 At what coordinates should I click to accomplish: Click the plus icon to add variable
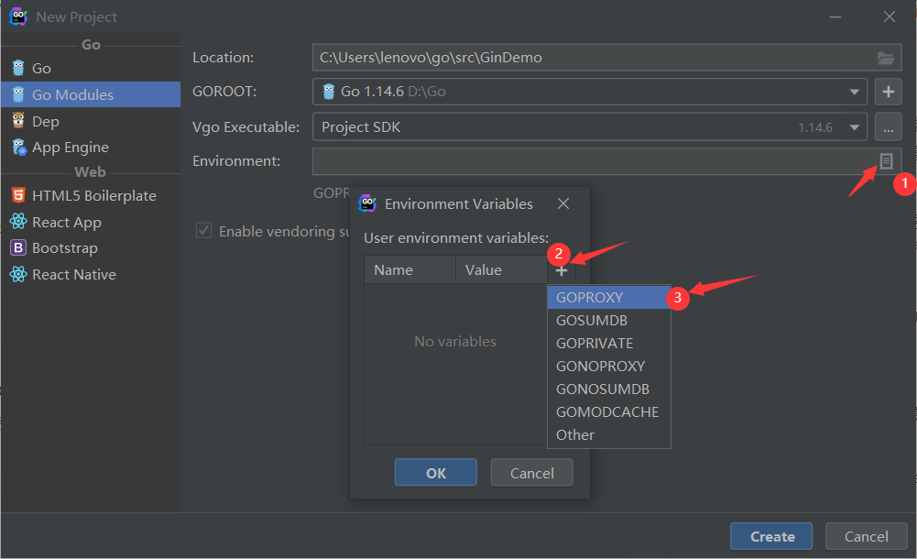tap(562, 270)
